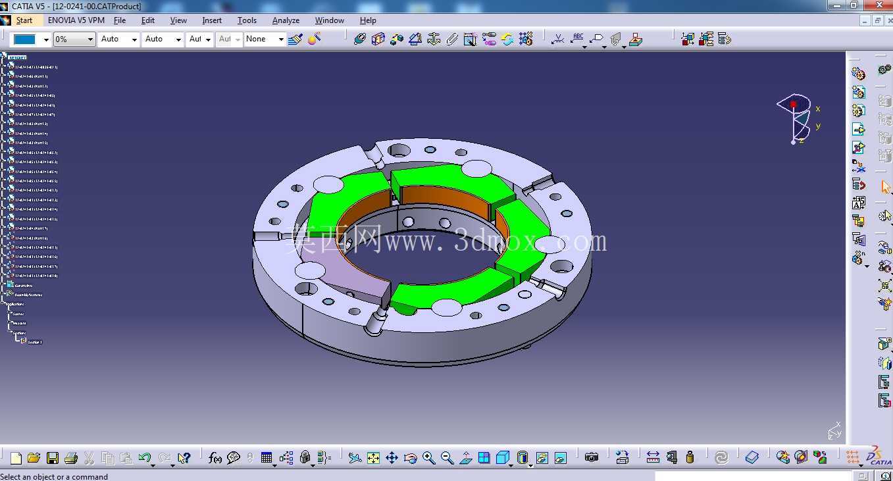Open the multi-view grid icon

click(x=484, y=458)
